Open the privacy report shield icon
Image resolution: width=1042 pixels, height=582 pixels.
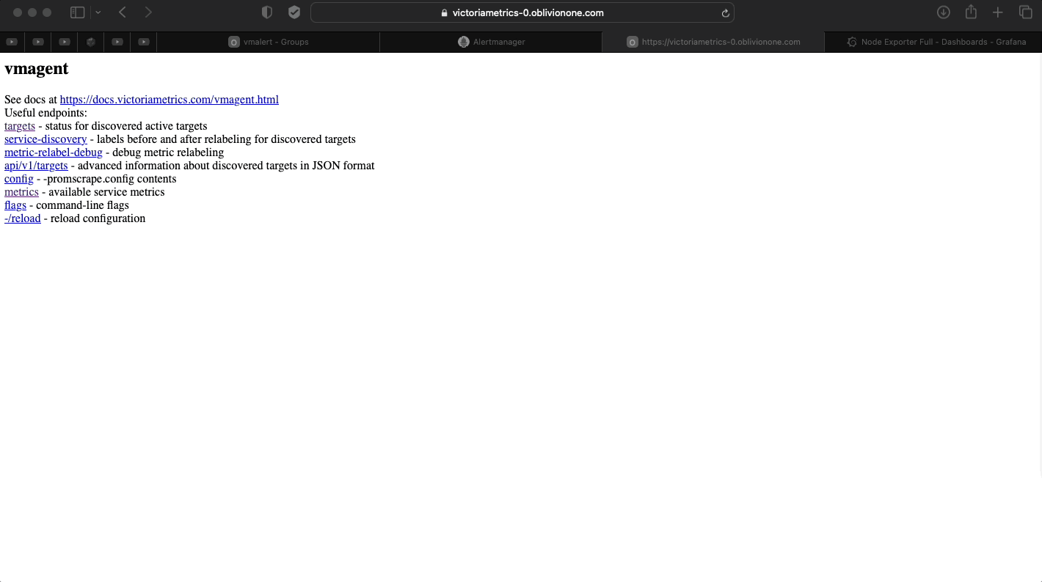(x=267, y=12)
